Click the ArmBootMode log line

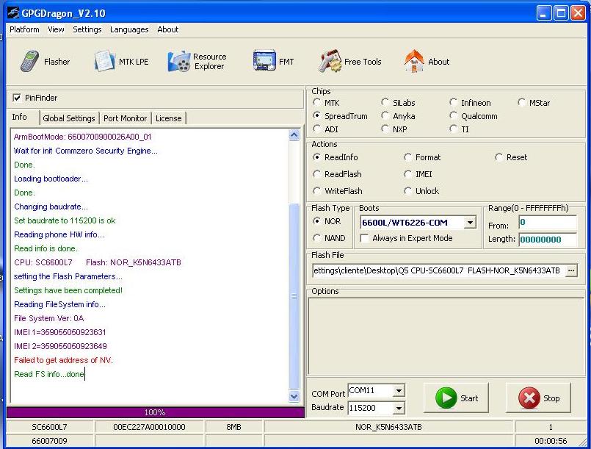pos(82,137)
